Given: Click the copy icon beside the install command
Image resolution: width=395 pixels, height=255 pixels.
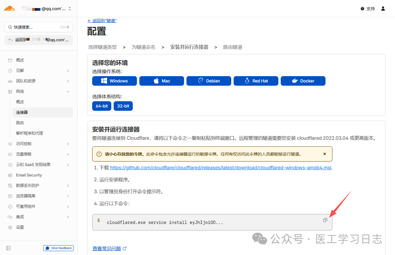Looking at the screenshot, I should (x=325, y=220).
